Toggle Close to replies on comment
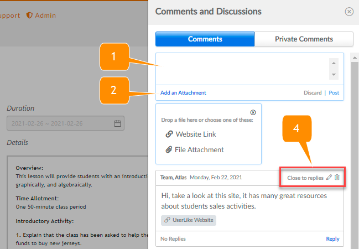Image resolution: width=359 pixels, height=249 pixels. tap(305, 178)
